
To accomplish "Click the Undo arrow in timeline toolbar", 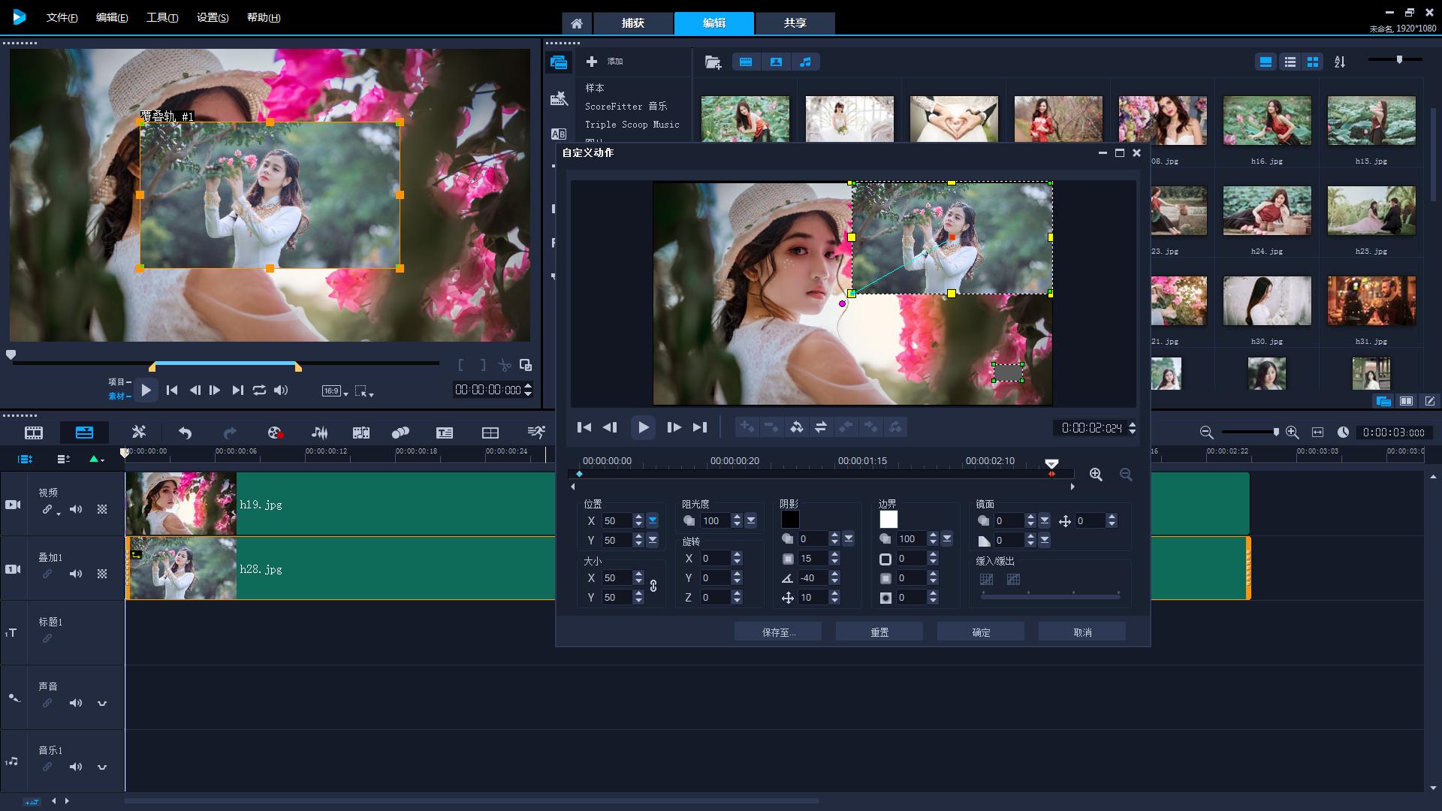I will pos(185,433).
